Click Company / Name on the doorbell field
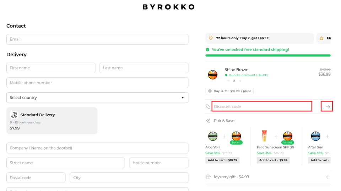The width and height of the screenshot is (341, 191). coord(97,148)
